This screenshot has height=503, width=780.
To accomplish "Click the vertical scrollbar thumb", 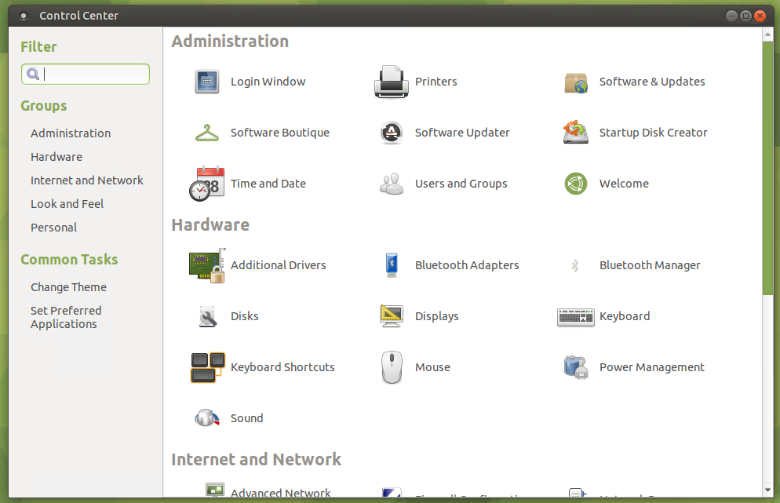I will click(767, 168).
